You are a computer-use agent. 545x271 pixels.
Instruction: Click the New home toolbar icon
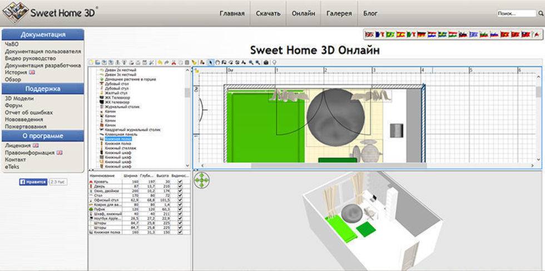[91, 62]
